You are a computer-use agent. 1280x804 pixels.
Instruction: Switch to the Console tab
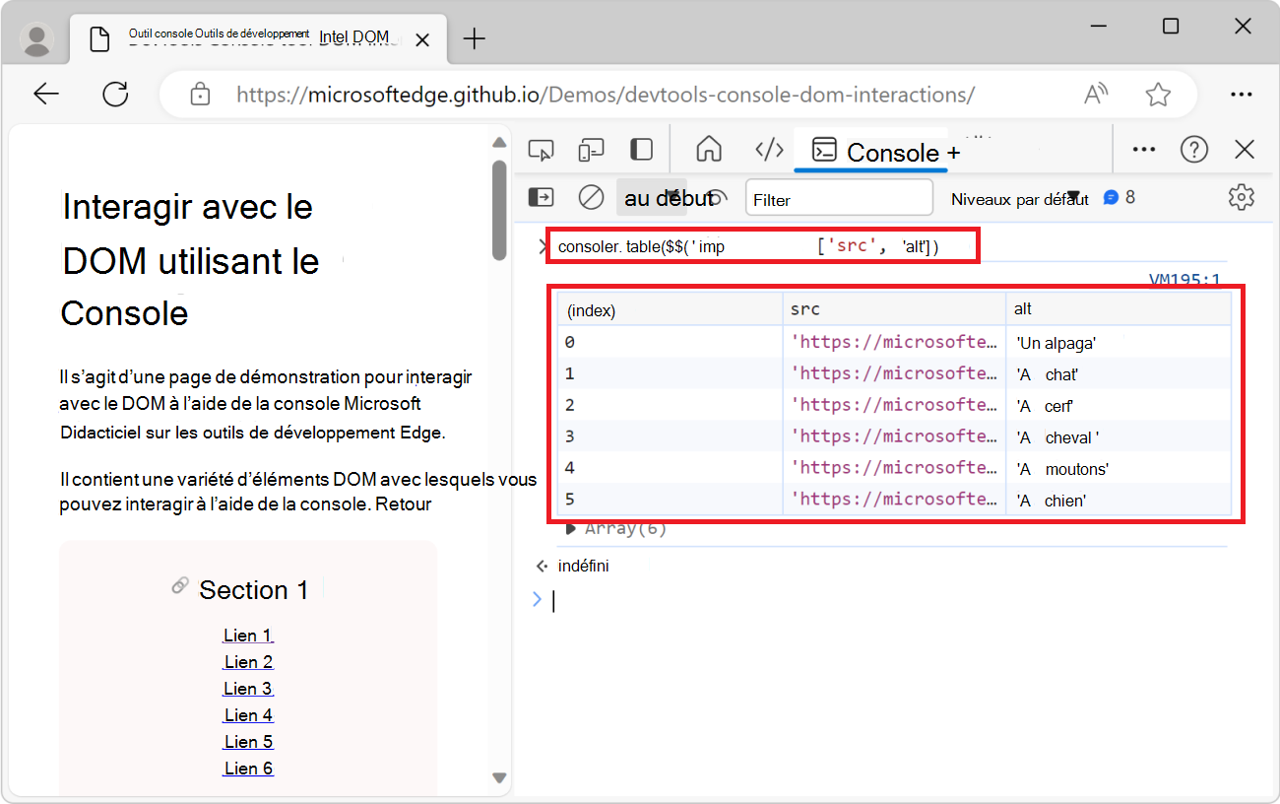(871, 152)
